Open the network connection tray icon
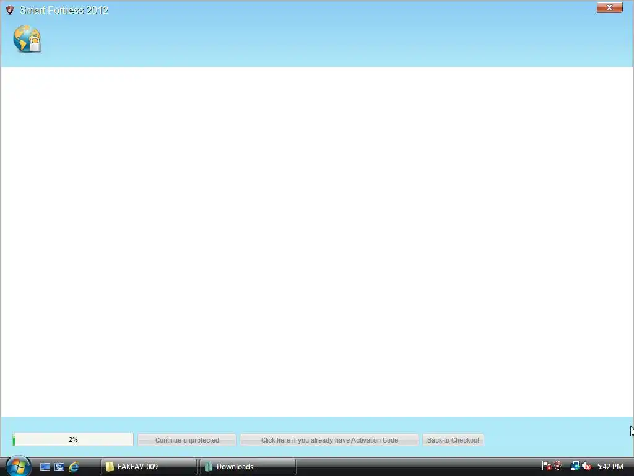 (x=575, y=466)
